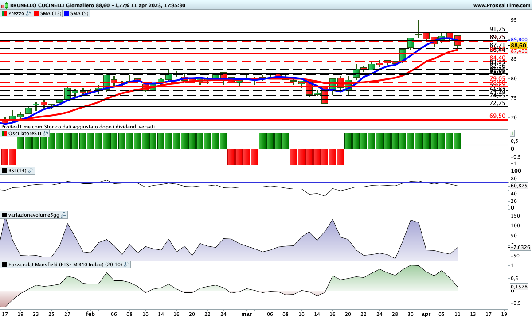Image resolution: width=532 pixels, height=319 pixels.
Task: Click the 95 price axis label
Action: tap(513, 20)
